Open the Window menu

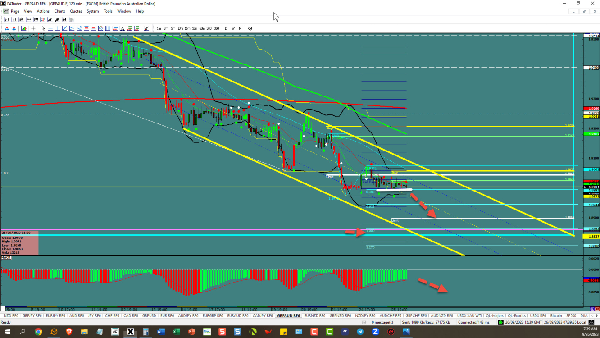124,11
